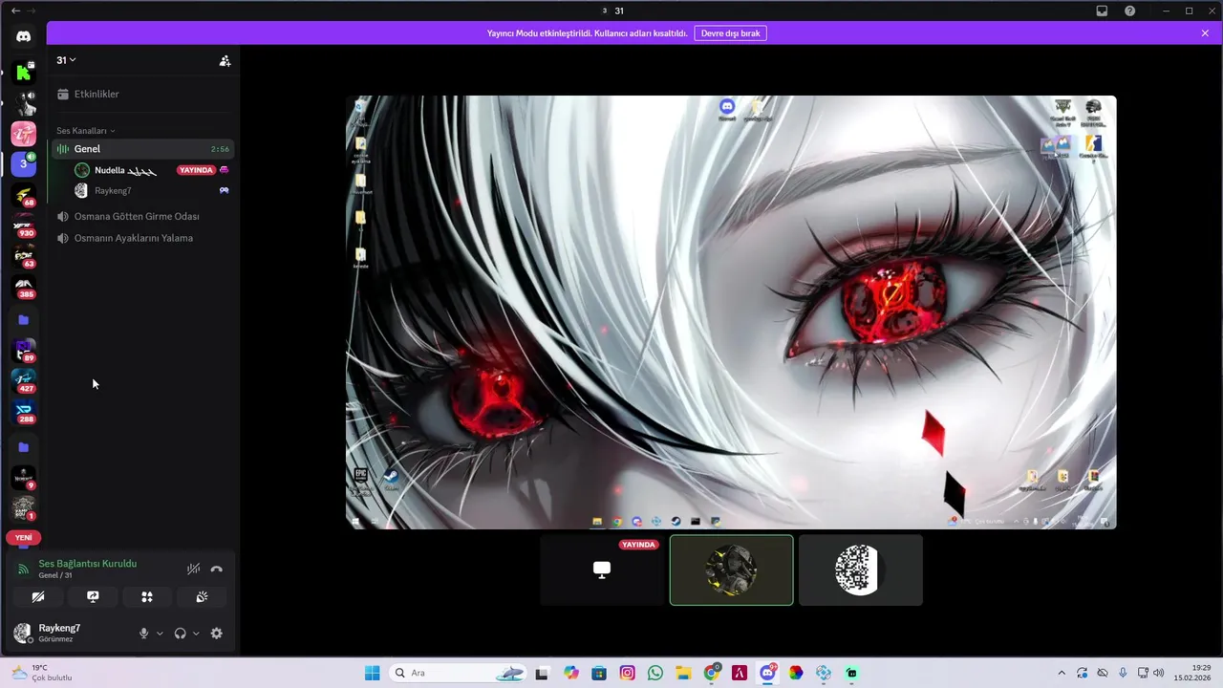Expand the 31 server name menu
This screenshot has height=688, width=1223.
[66, 60]
